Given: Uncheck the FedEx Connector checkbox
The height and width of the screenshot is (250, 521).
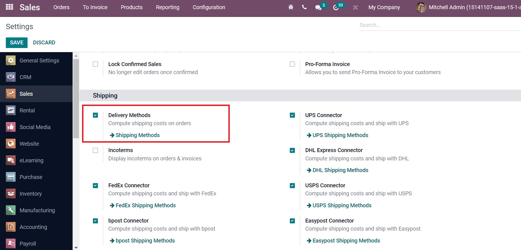Looking at the screenshot, I should [x=95, y=186].
